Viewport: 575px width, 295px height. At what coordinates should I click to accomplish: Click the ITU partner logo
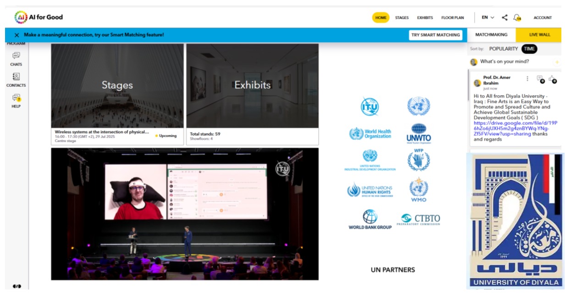point(370,106)
